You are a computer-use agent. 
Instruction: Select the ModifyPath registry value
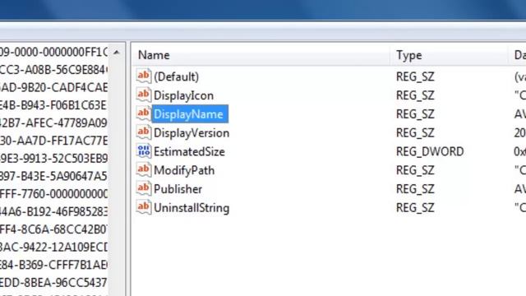[x=184, y=170]
